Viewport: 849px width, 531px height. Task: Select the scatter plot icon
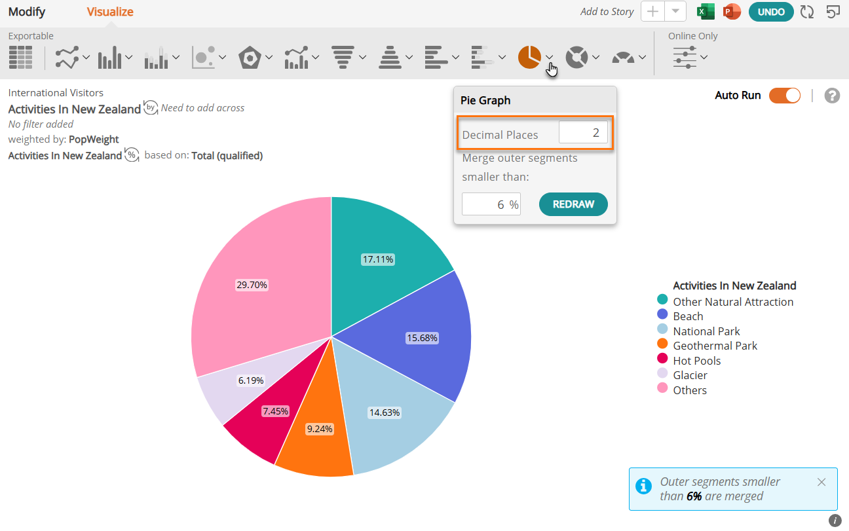pos(203,58)
